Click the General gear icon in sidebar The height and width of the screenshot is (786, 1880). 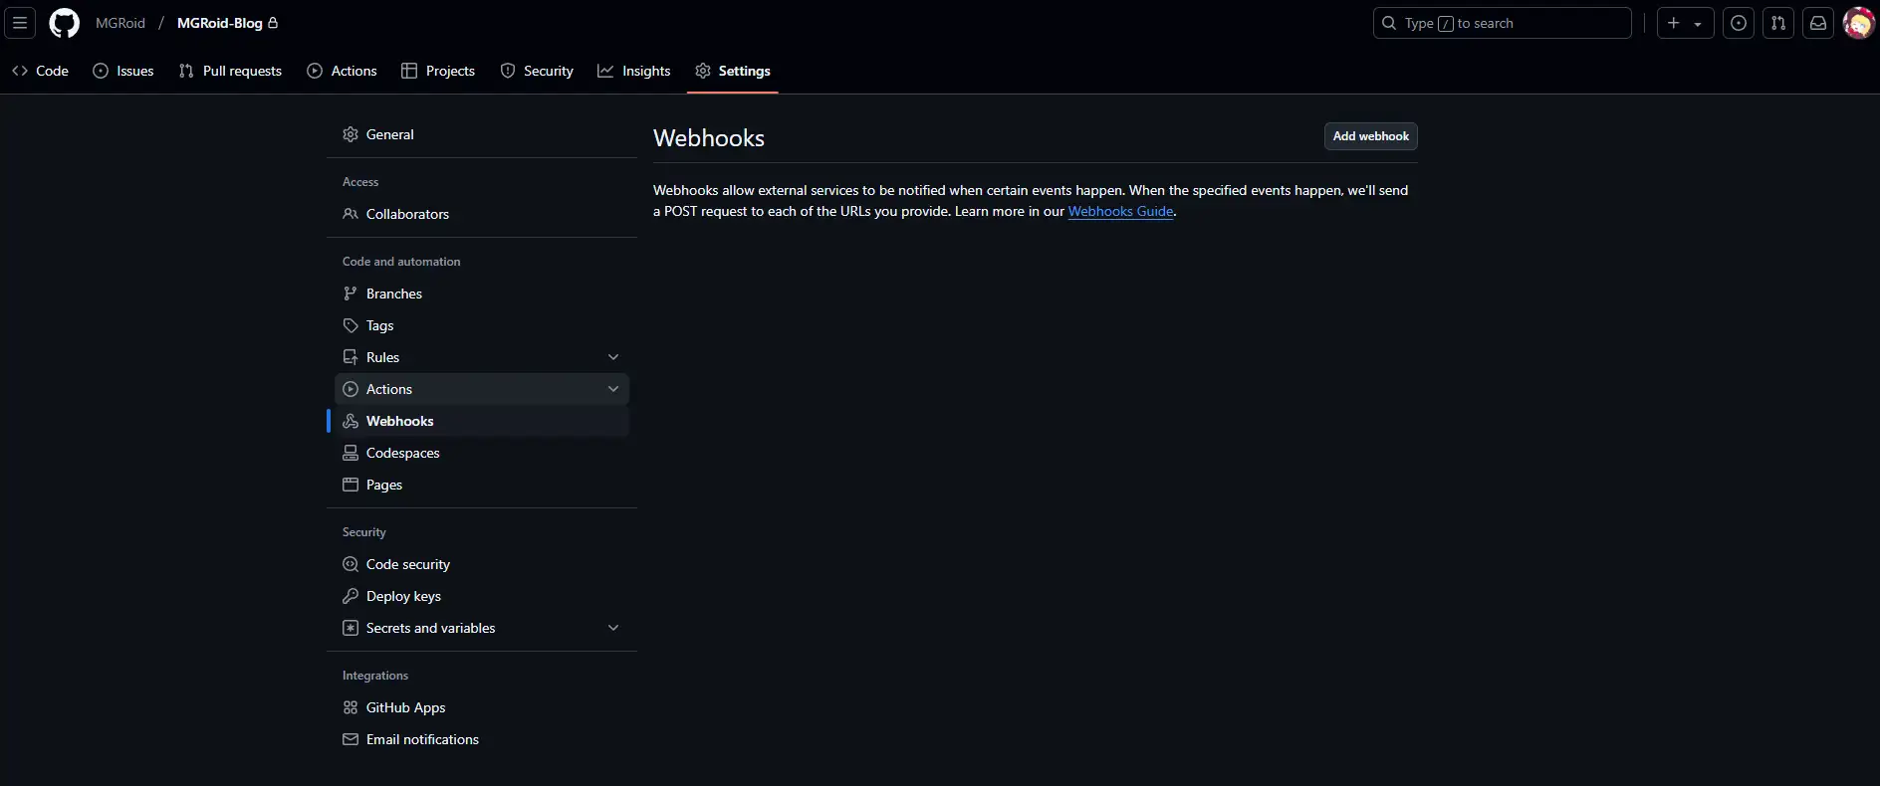click(x=351, y=134)
